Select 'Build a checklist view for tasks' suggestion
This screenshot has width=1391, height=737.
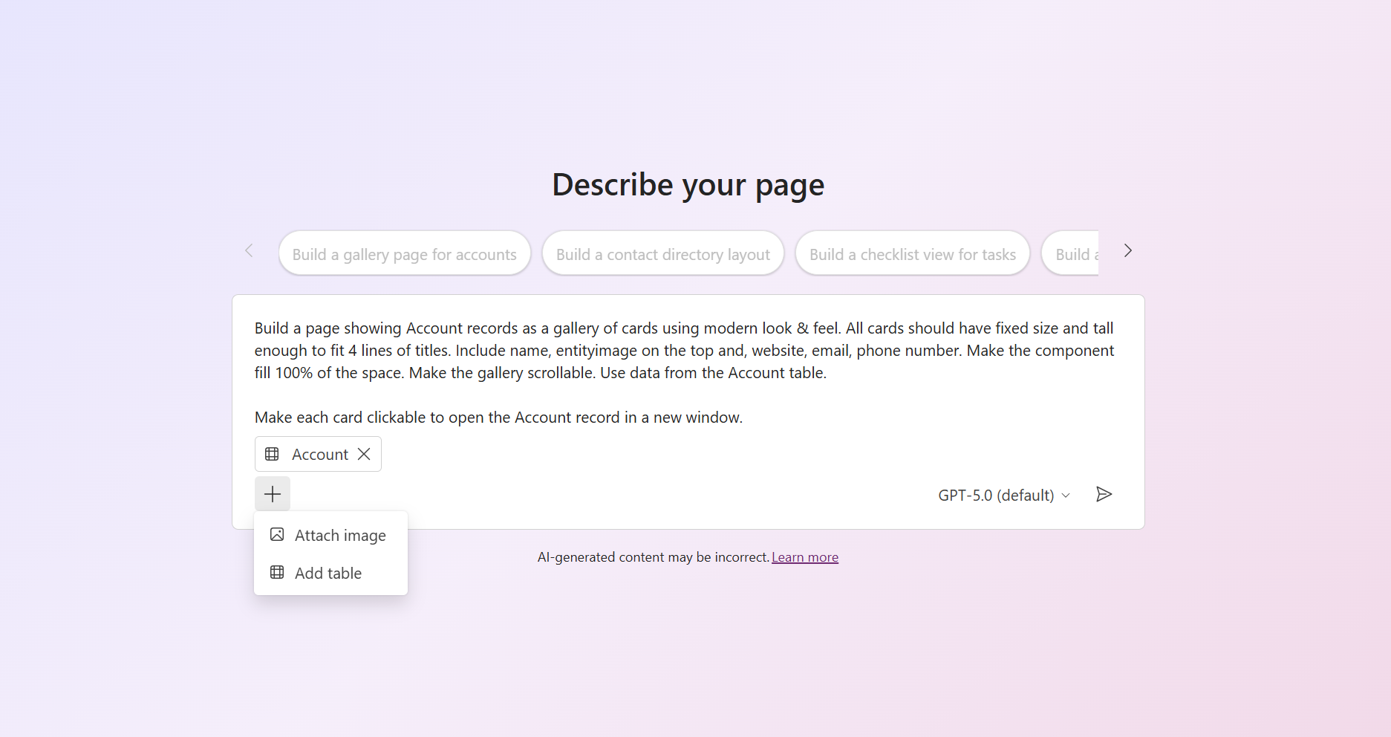pyautogui.click(x=913, y=254)
